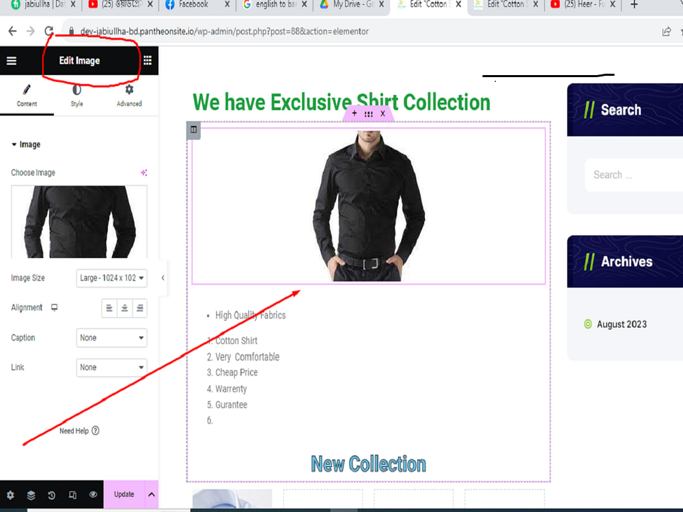Open page settings gear in footer
Viewport: 683px width, 512px height.
[10, 494]
